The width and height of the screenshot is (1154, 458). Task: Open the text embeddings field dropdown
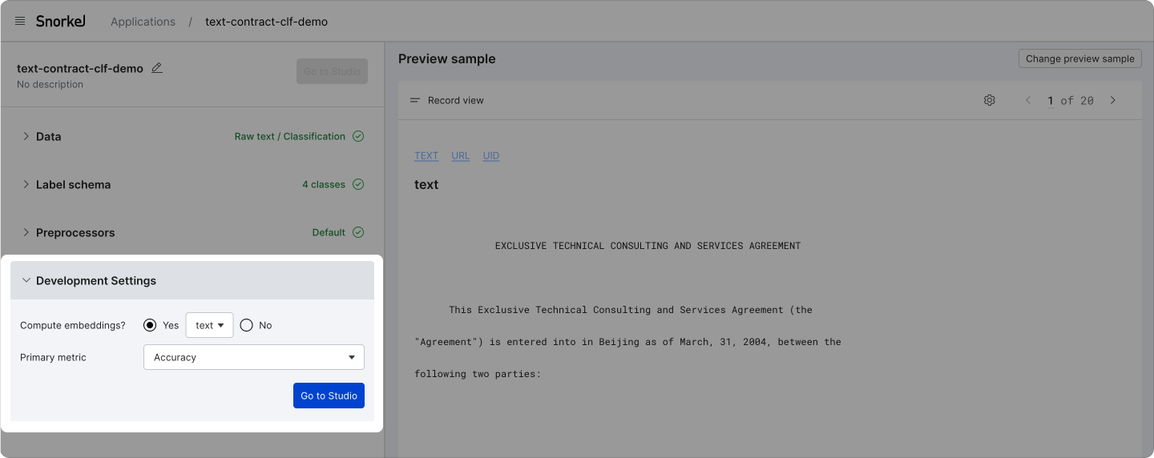[209, 325]
